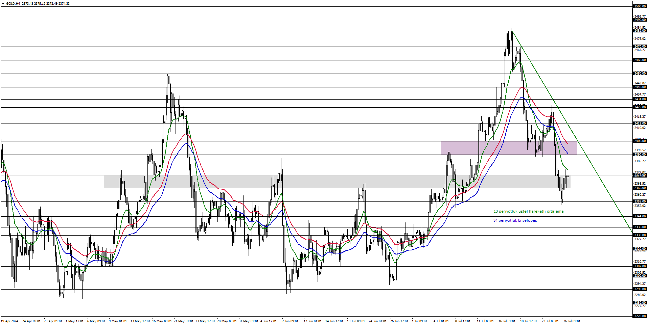
Task: Click the 2344.00 price level label
Action: click(640, 216)
